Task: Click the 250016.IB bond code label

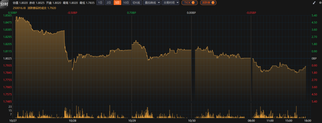Action: (19, 8)
